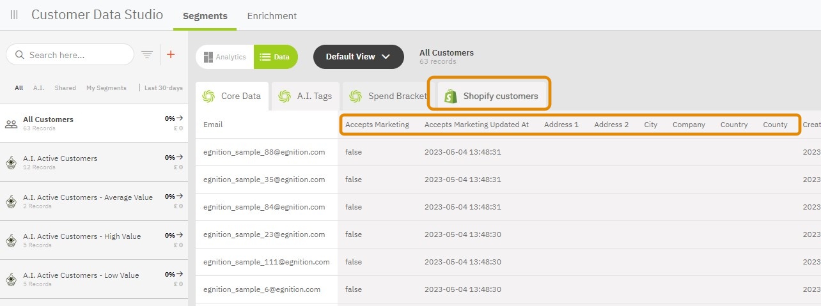The width and height of the screenshot is (821, 306).
Task: Add a new segment with plus icon
Action: 171,55
